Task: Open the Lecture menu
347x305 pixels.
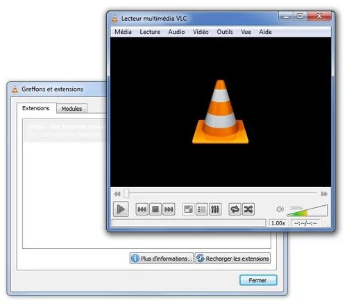Action: tap(150, 32)
